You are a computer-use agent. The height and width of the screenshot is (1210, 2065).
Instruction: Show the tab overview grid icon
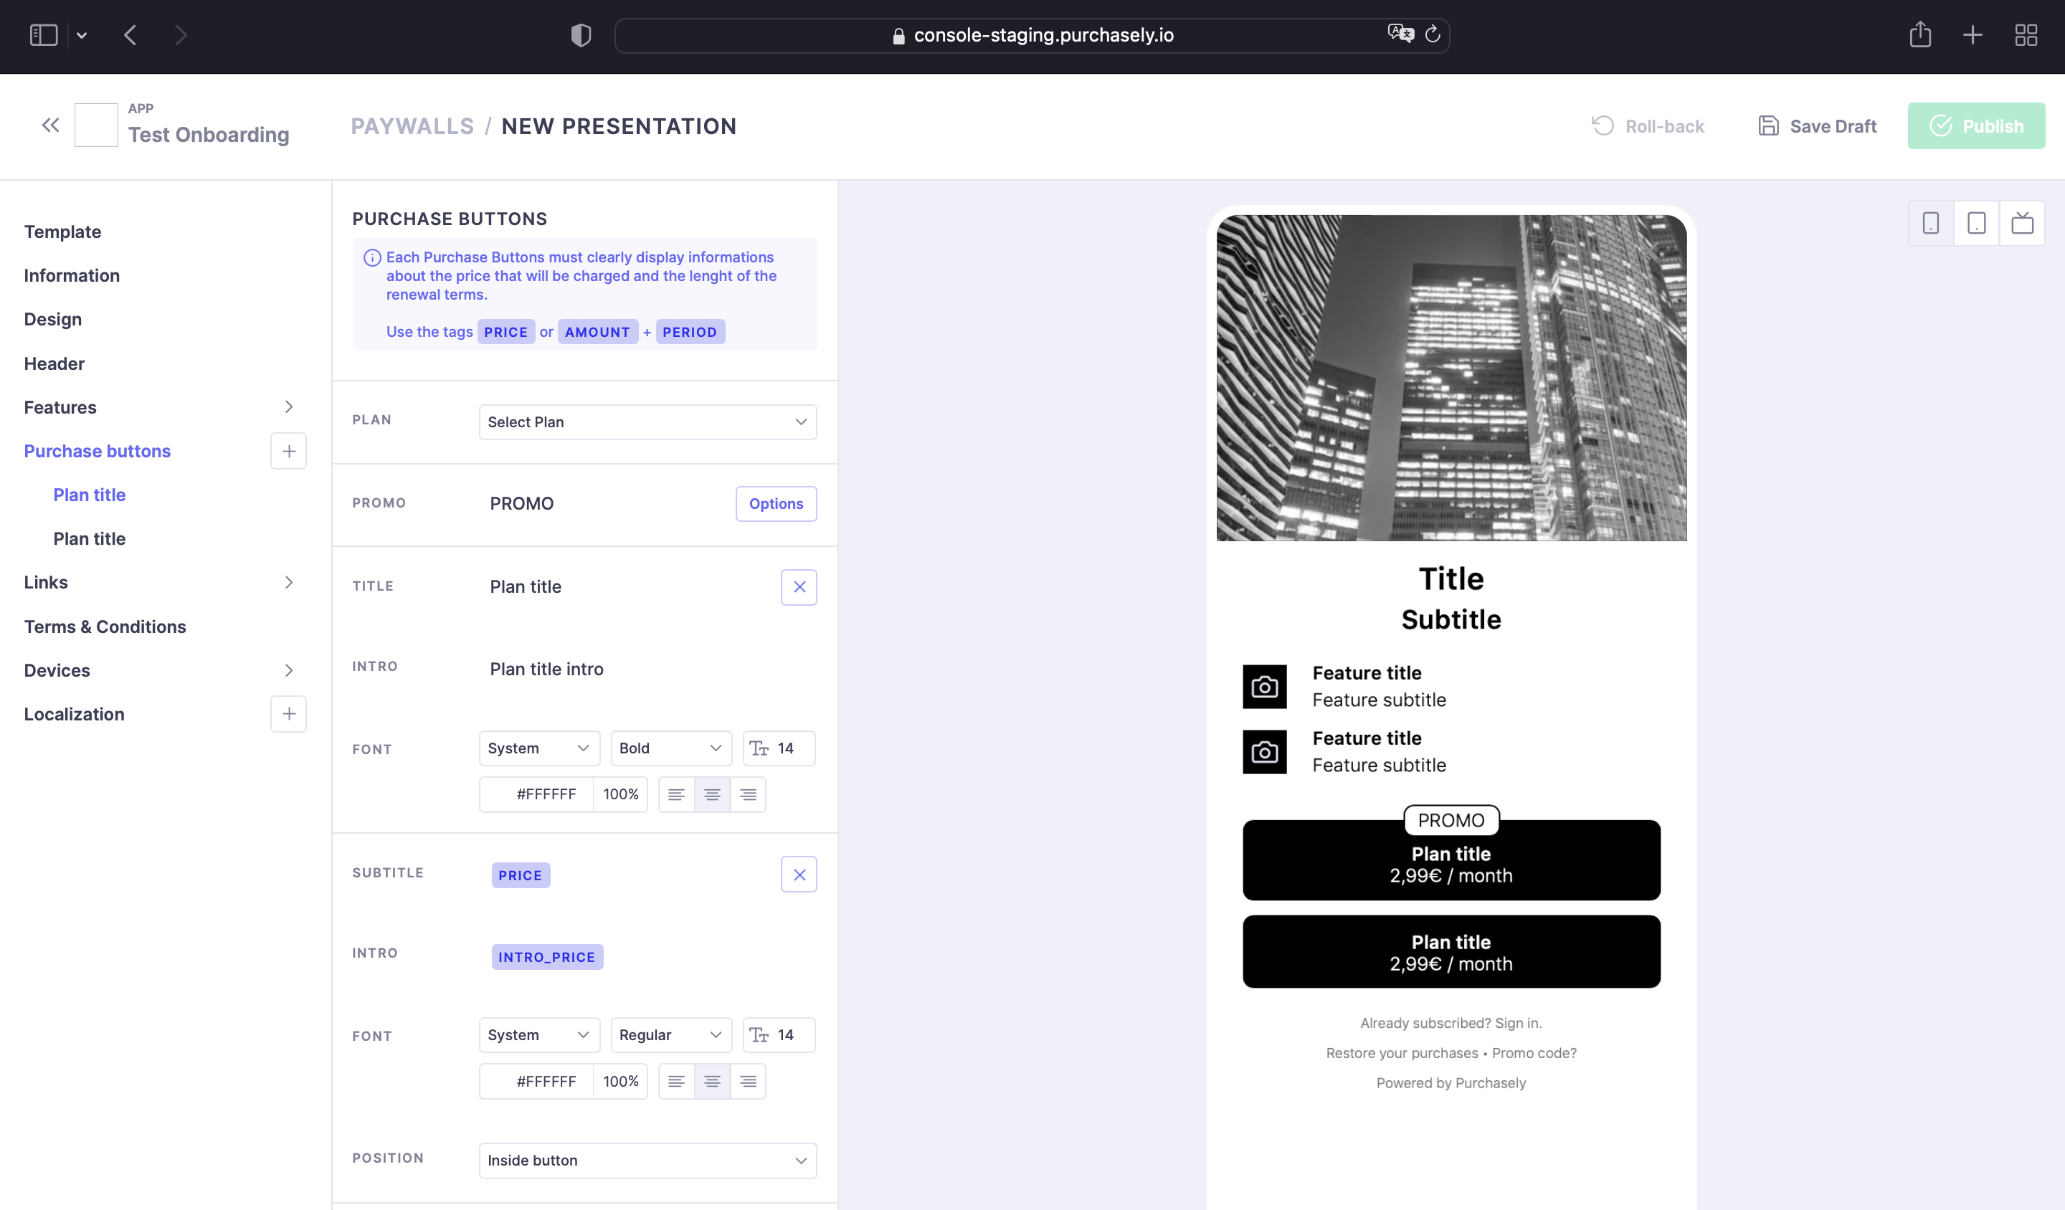[2026, 35]
